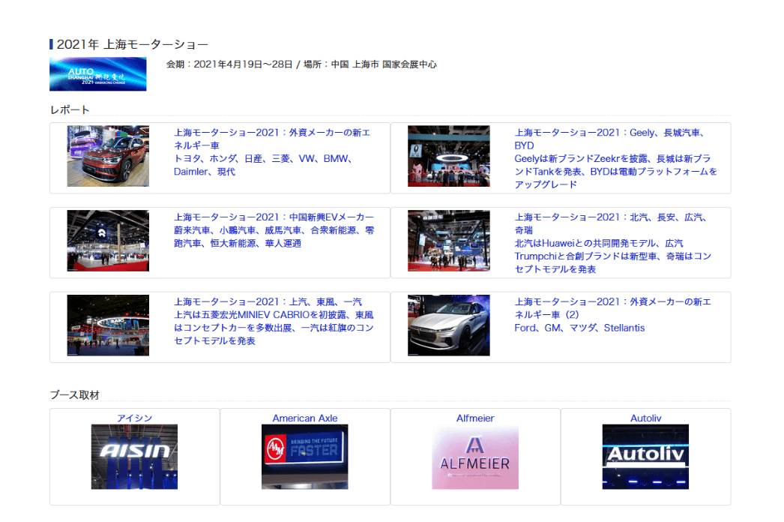Image resolution: width=784 pixels, height=522 pixels.
Task: Click the AISIN booth photo
Action: coord(134,457)
